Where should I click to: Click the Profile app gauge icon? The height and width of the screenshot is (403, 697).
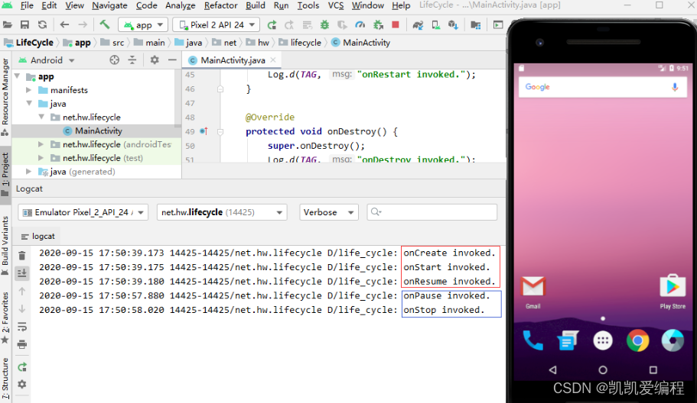(360, 25)
